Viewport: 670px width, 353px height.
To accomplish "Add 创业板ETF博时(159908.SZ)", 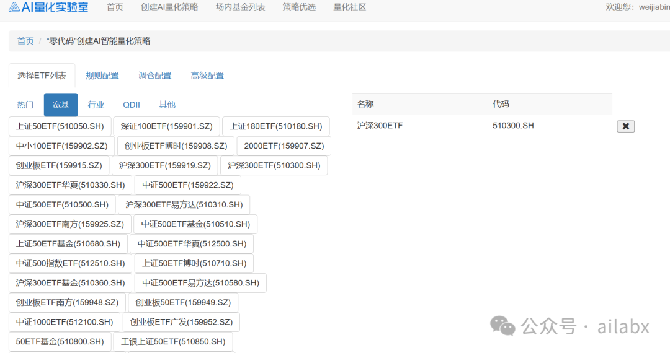I will coord(176,146).
